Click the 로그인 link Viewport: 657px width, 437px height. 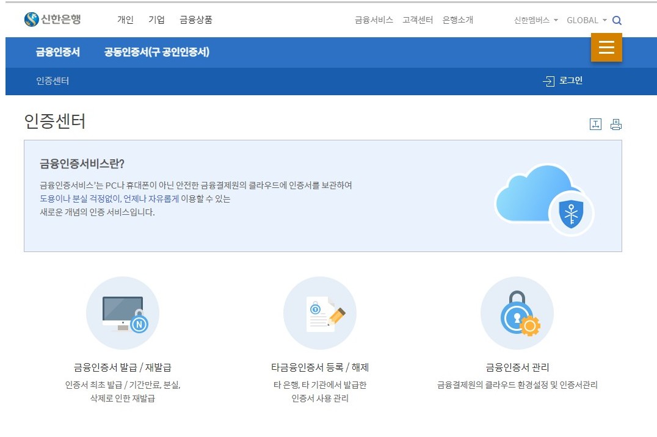571,81
